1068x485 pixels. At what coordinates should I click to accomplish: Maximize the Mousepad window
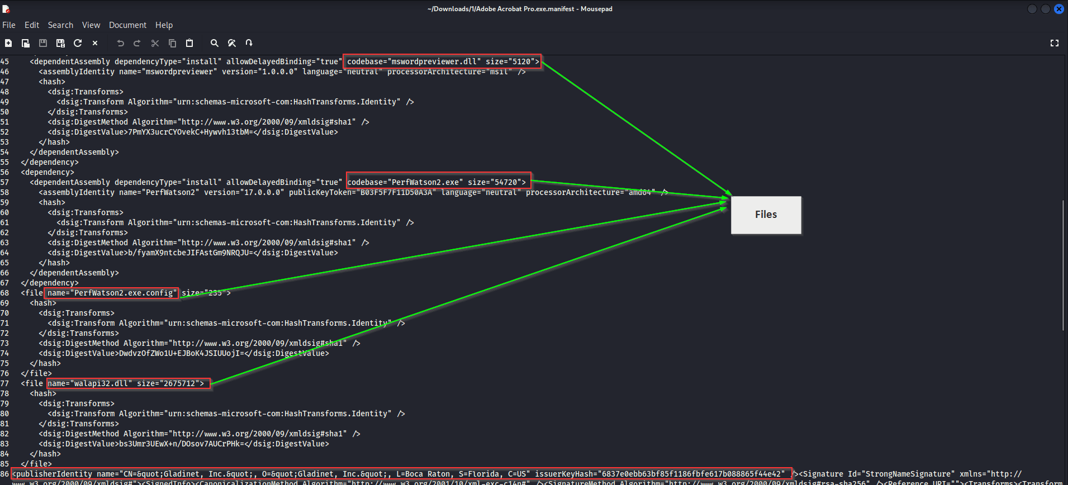coord(1046,9)
